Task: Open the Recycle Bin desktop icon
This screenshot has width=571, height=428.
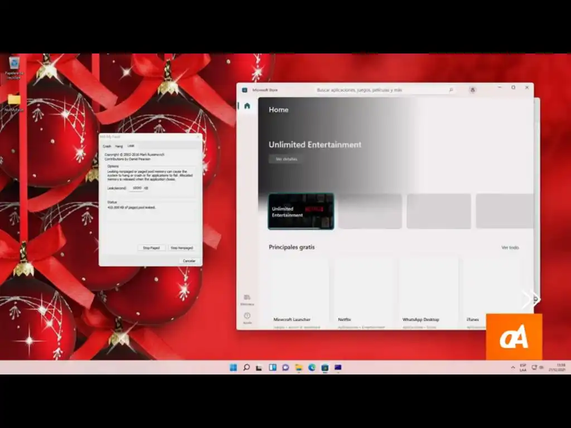Action: [14, 67]
